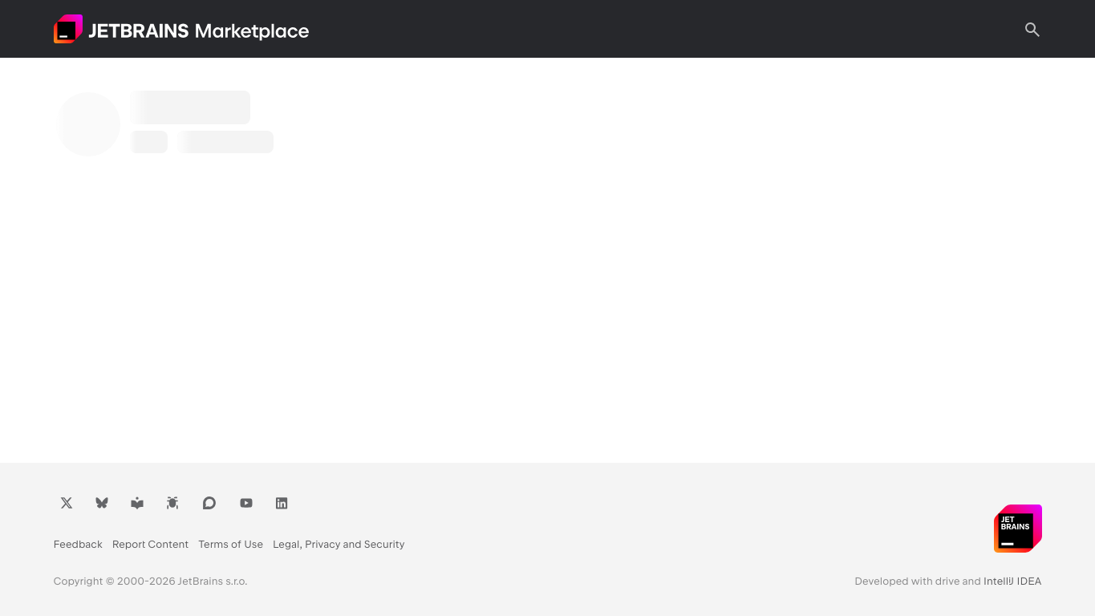Click the Marketplace title text

[x=252, y=30]
